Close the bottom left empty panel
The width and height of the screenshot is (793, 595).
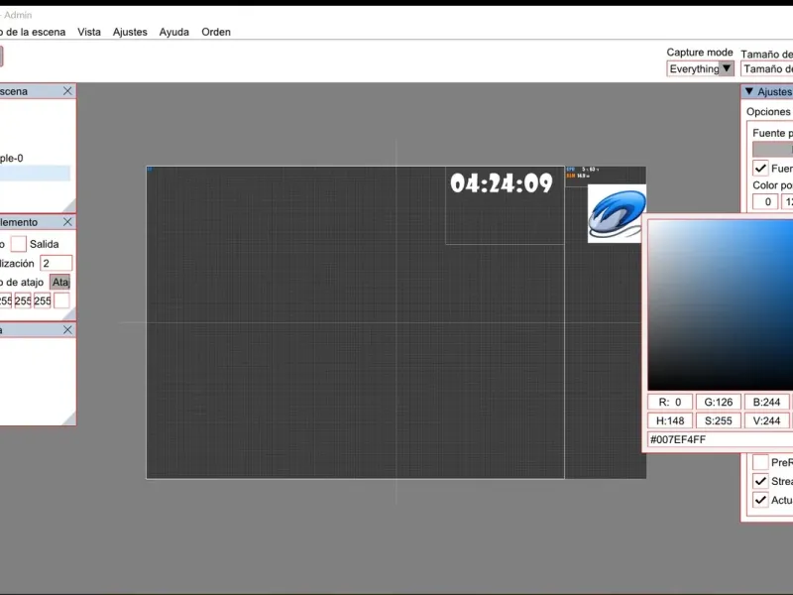pyautogui.click(x=67, y=330)
